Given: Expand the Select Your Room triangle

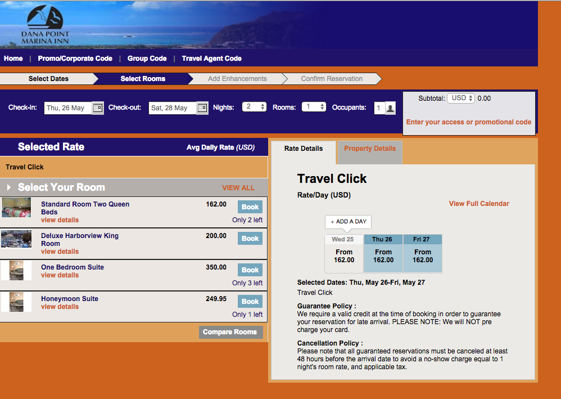Looking at the screenshot, I should tap(9, 187).
